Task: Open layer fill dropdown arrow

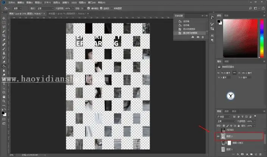Action: (x=255, y=126)
